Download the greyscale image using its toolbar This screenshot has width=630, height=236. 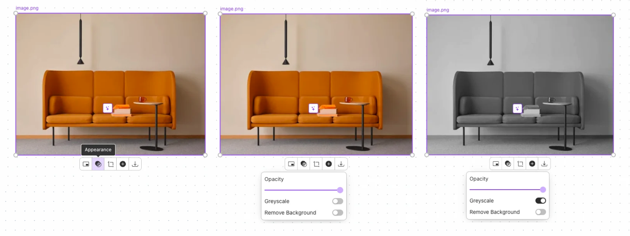(x=544, y=164)
